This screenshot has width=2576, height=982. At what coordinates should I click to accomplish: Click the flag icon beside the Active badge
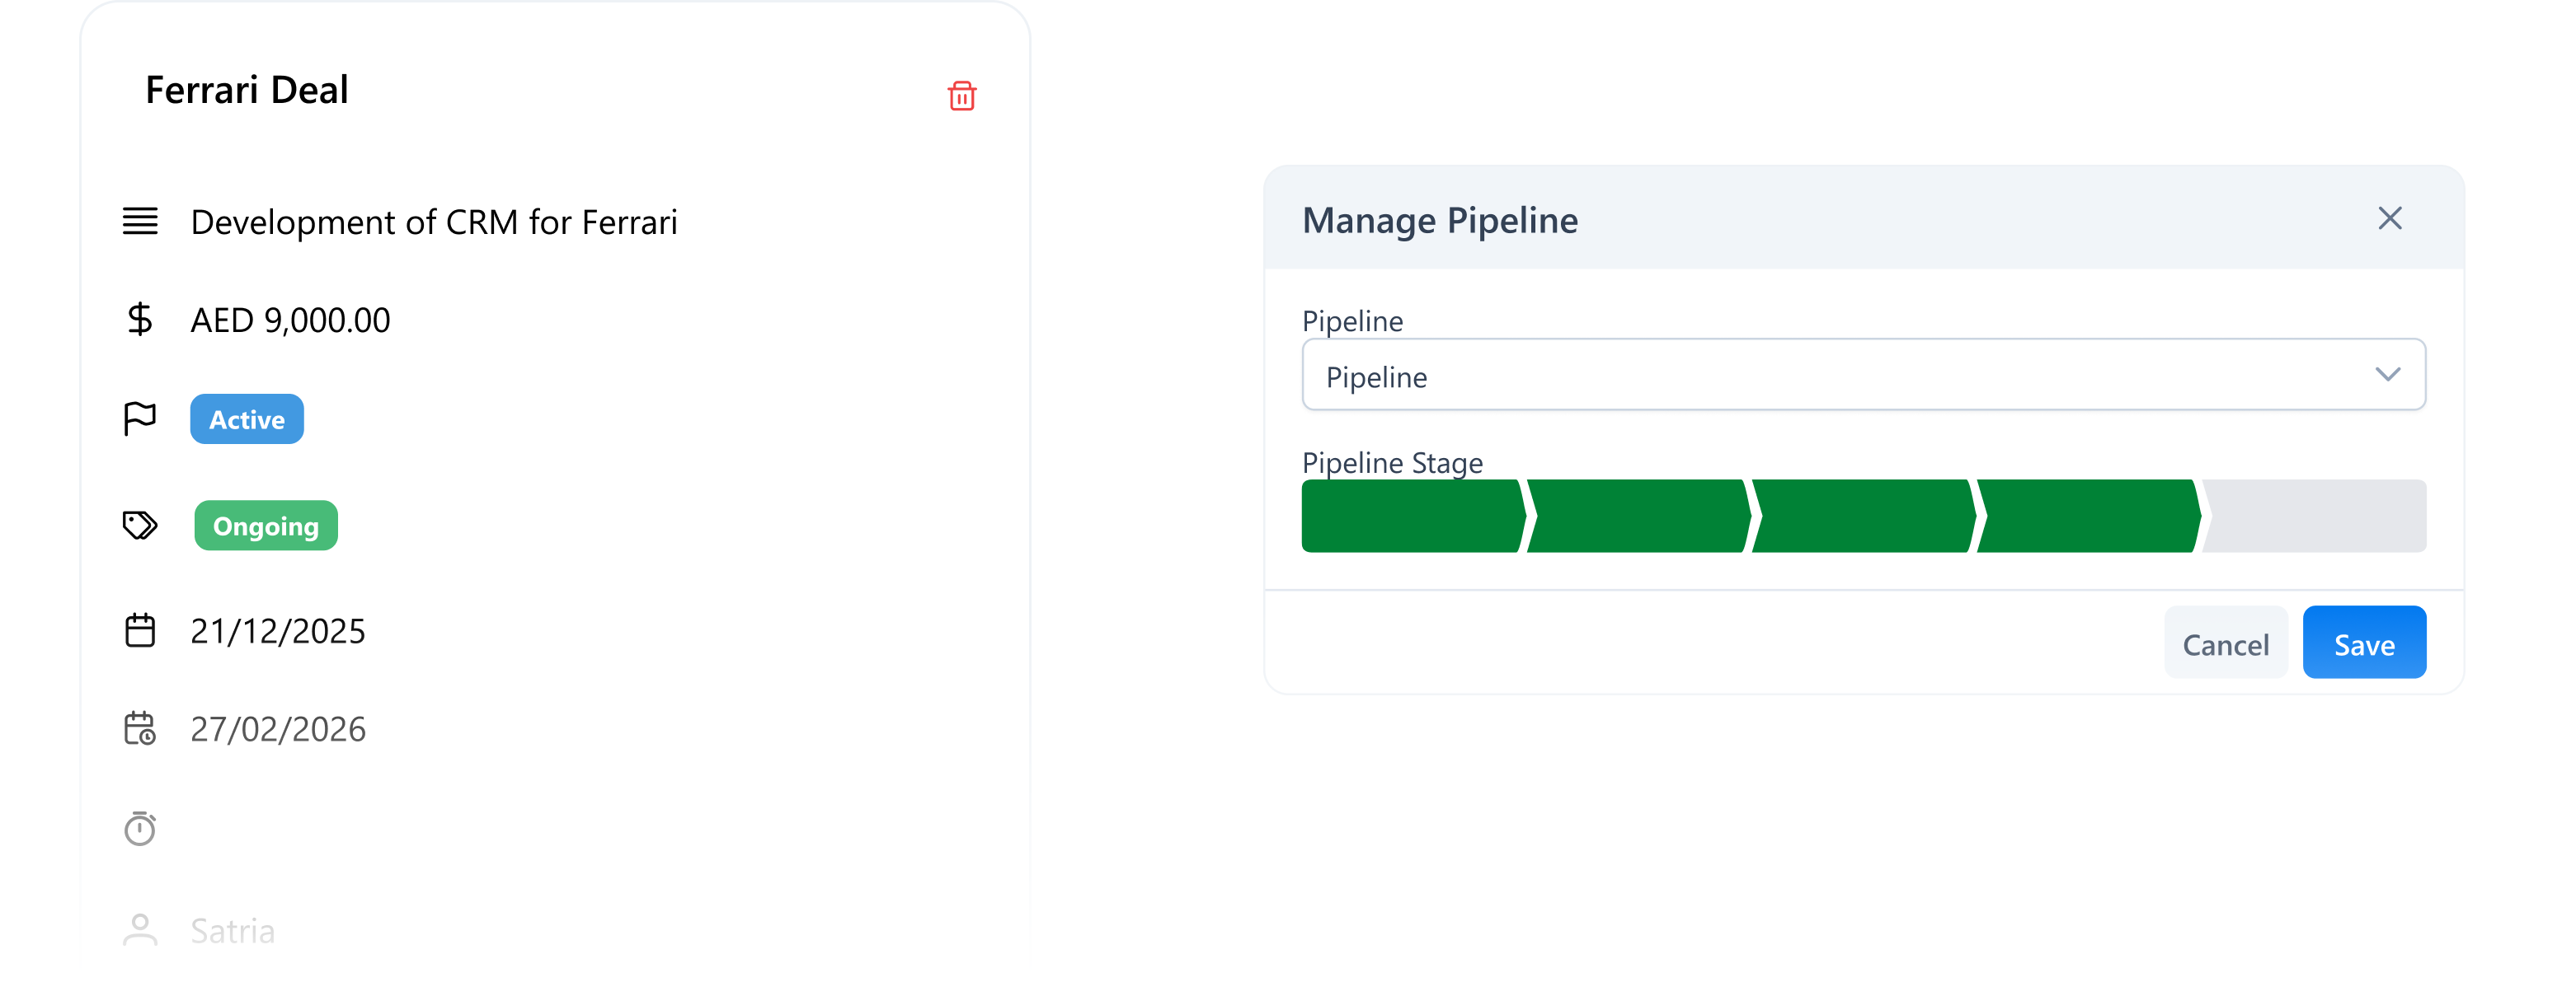tap(139, 419)
